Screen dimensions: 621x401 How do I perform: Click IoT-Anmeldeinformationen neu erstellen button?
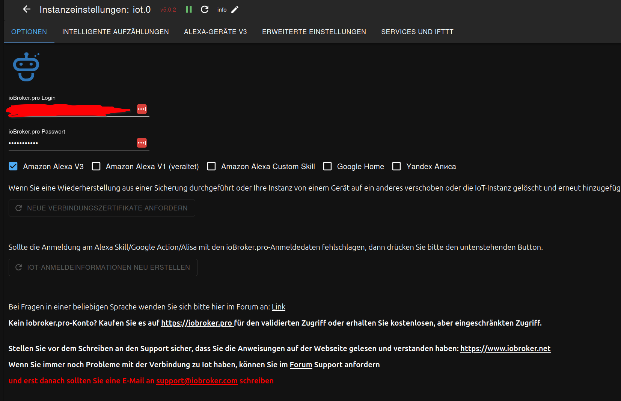pos(103,267)
